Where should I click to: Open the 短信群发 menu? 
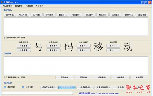[x=19, y=6]
